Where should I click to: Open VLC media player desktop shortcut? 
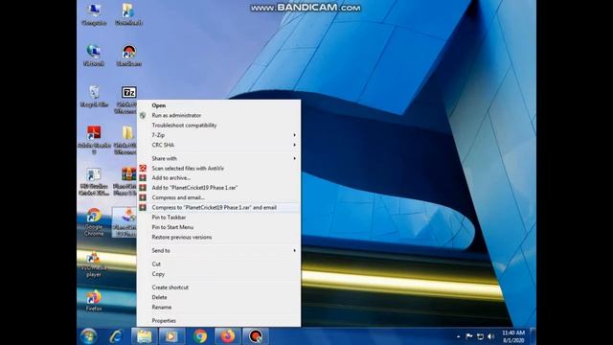(94, 264)
